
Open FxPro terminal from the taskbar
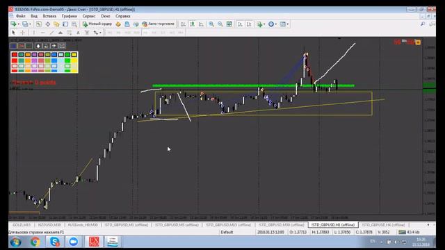click(94, 242)
